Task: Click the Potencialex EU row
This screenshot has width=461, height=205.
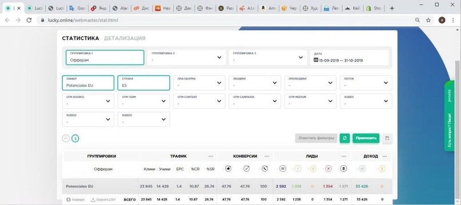Action: 227,186
